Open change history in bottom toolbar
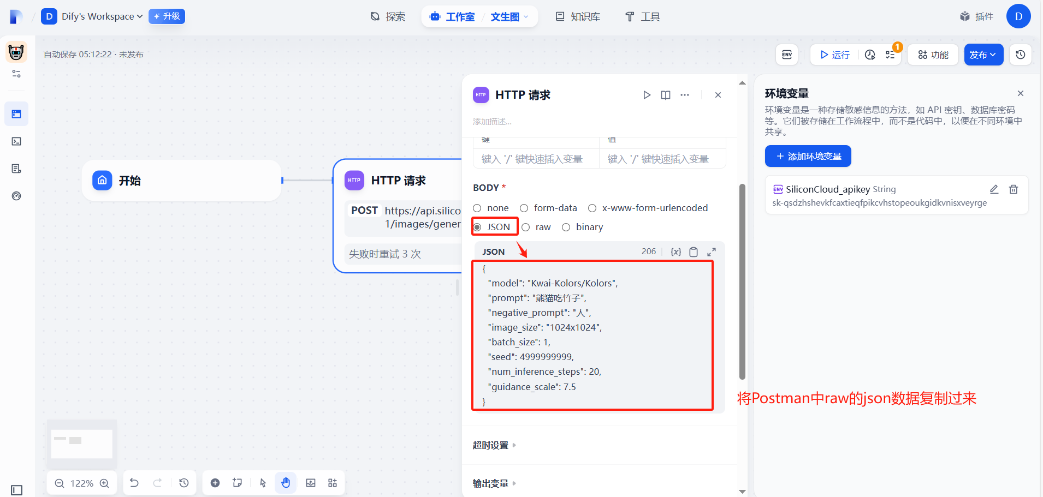The width and height of the screenshot is (1043, 497). click(184, 483)
